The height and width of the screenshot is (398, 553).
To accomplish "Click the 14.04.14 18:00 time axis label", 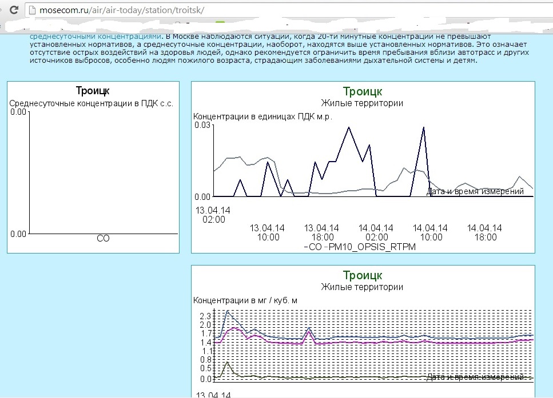I will [x=485, y=232].
